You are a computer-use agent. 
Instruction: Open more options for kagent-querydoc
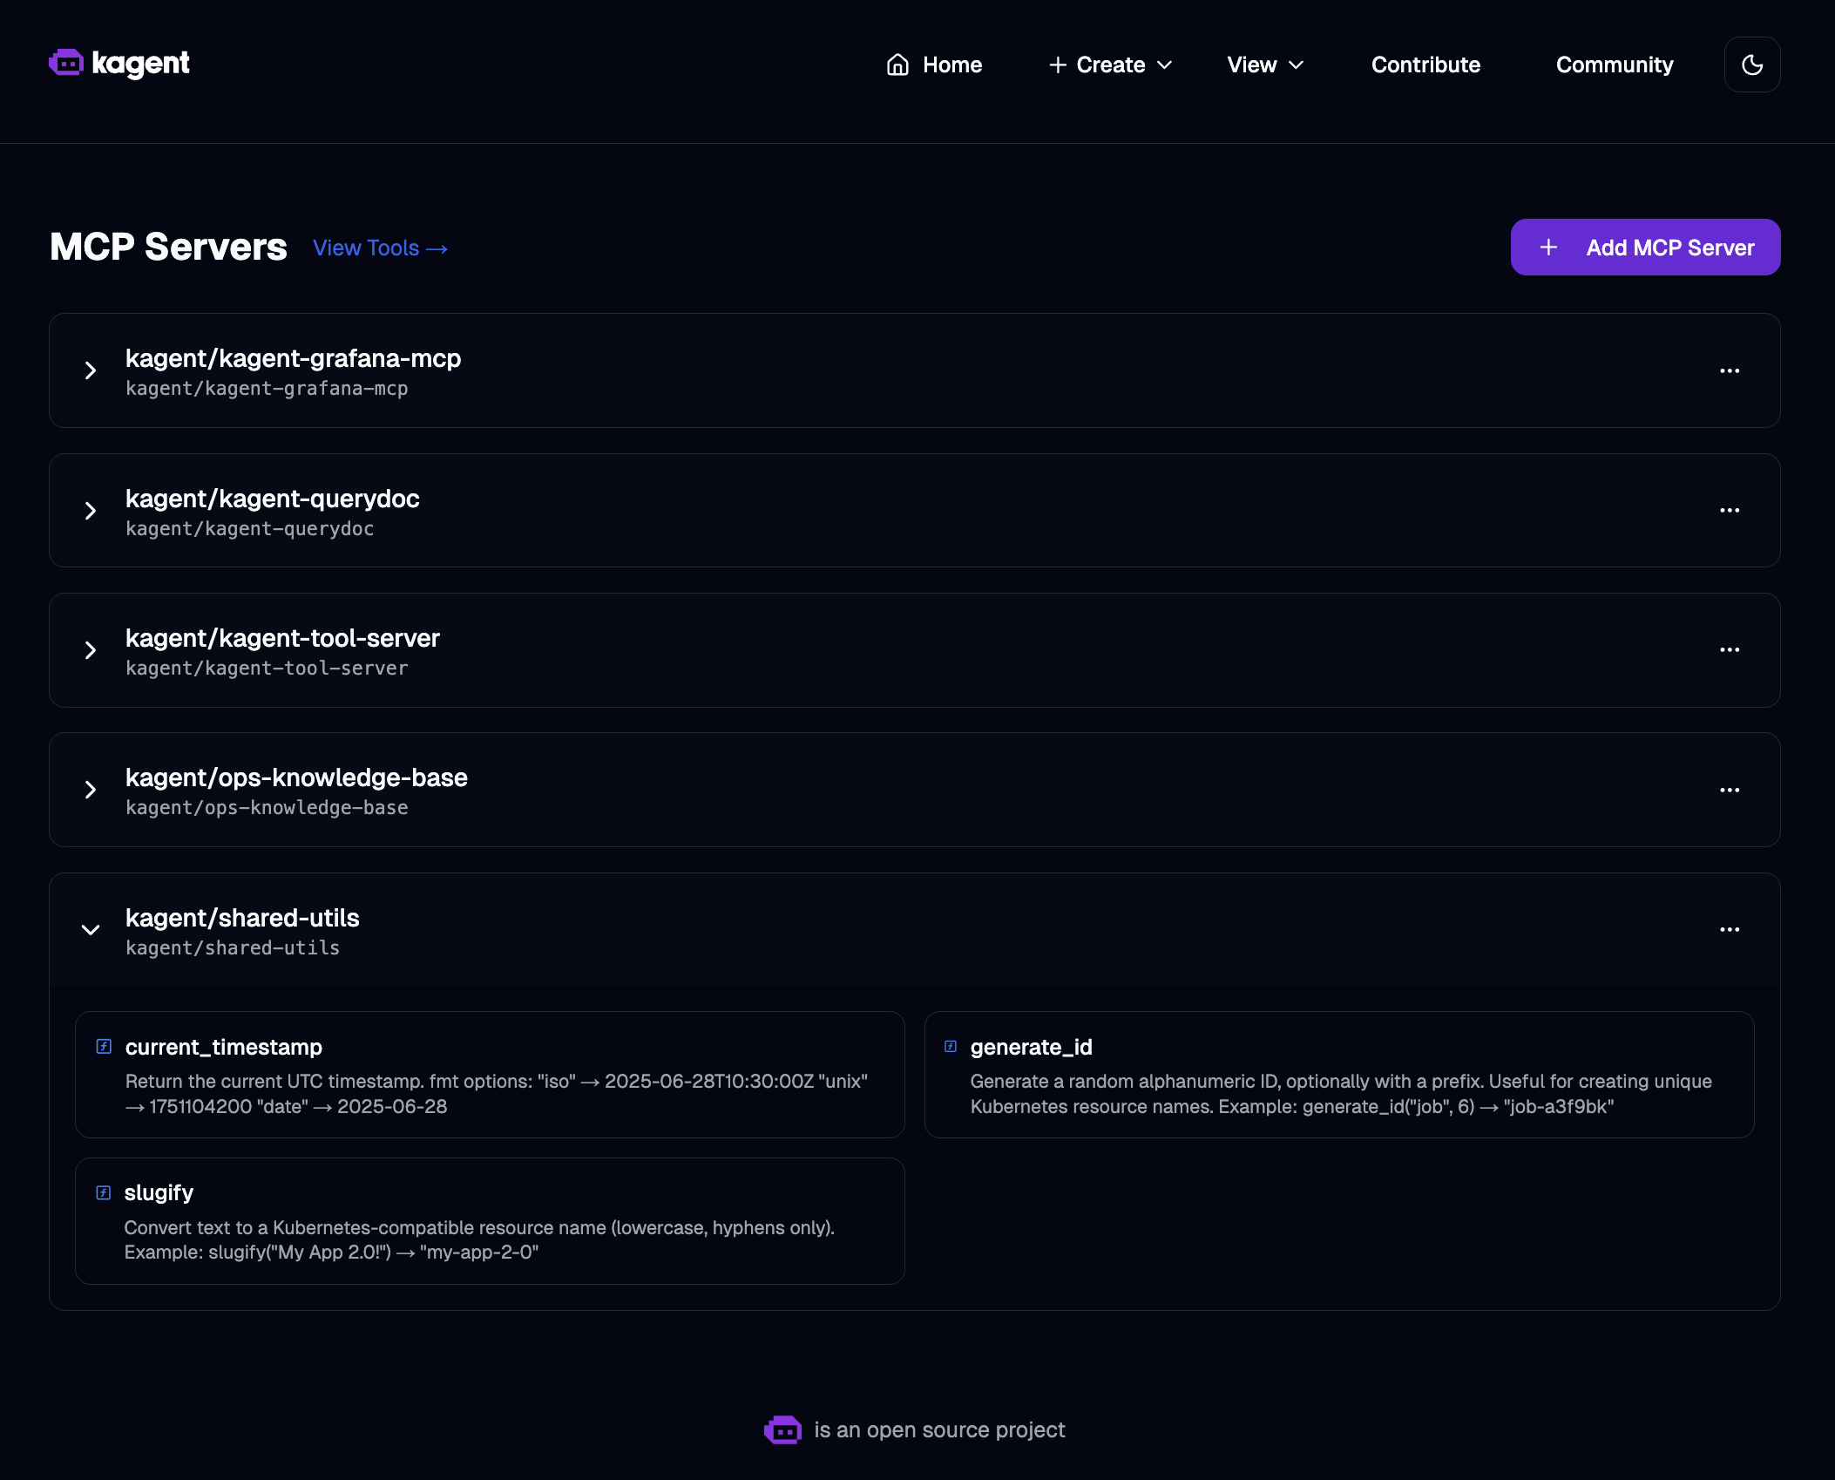point(1730,511)
